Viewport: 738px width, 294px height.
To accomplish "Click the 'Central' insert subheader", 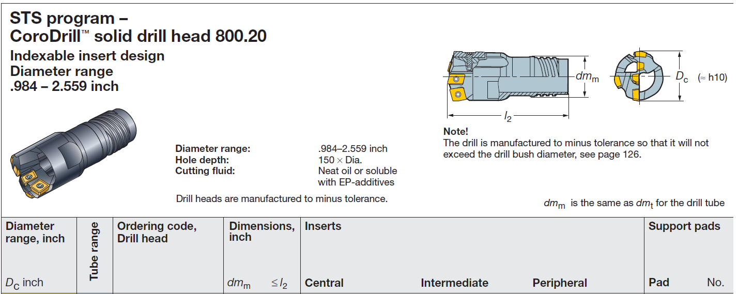I will [x=324, y=283].
